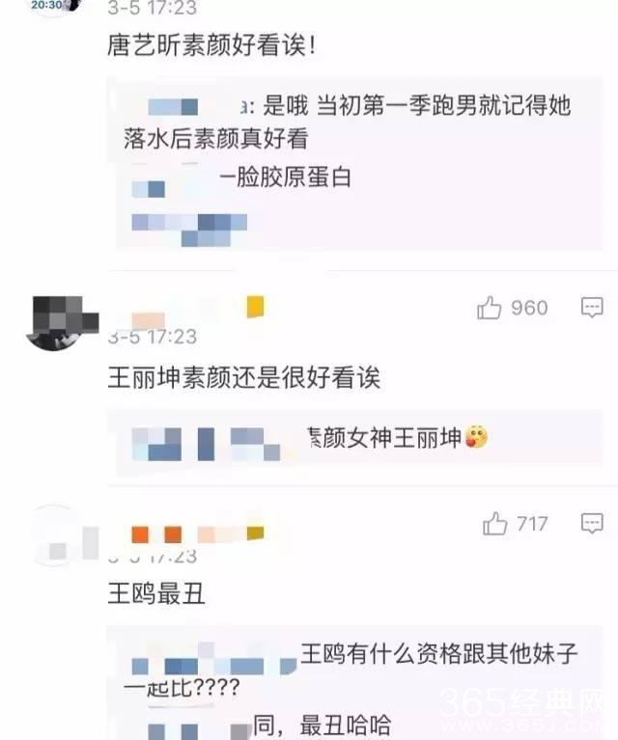Tap the blushing emoji after 素颜女神王丽坤
This screenshot has height=740, width=618.
tap(476, 436)
